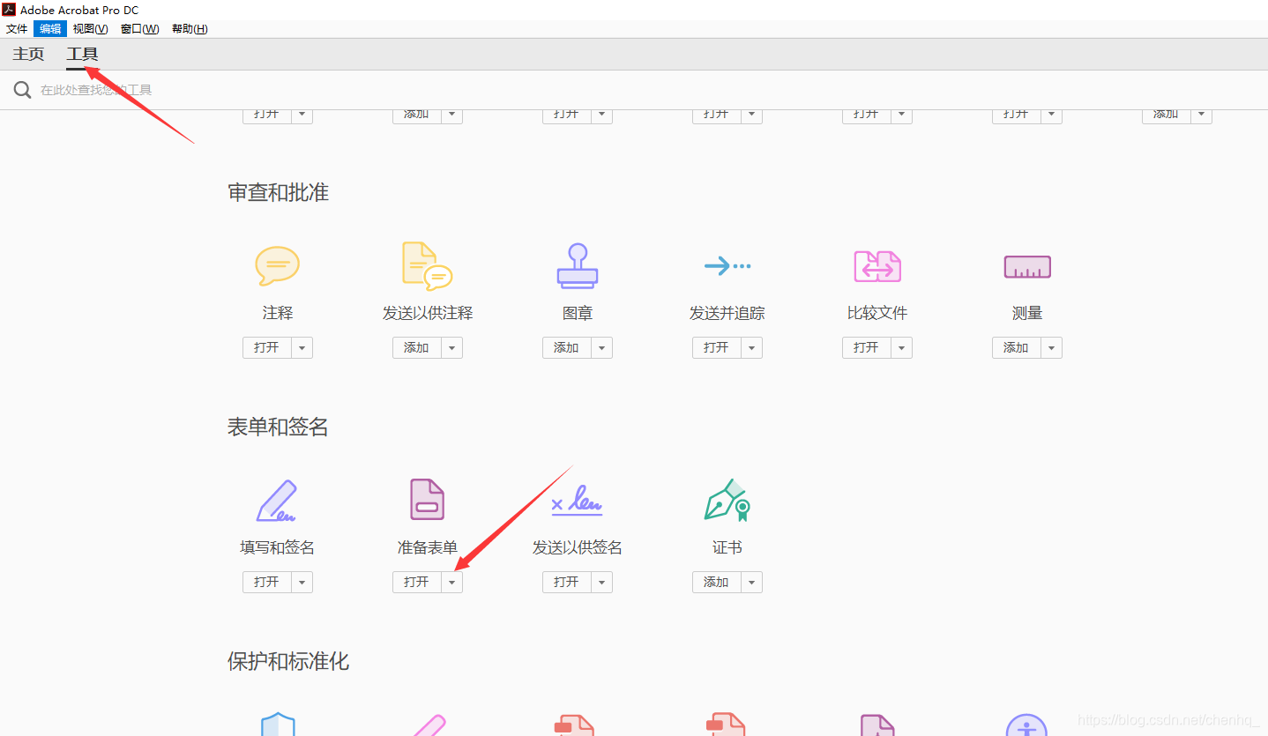Expand the dropdown arrow beside 证书 添加
This screenshot has width=1268, height=736.
[752, 582]
